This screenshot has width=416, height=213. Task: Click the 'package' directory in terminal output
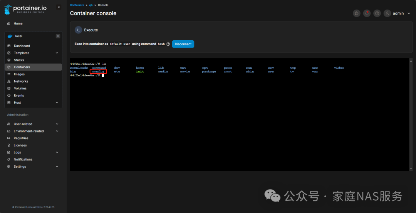[x=209, y=72]
